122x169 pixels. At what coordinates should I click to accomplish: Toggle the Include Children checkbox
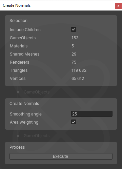(x=74, y=29)
